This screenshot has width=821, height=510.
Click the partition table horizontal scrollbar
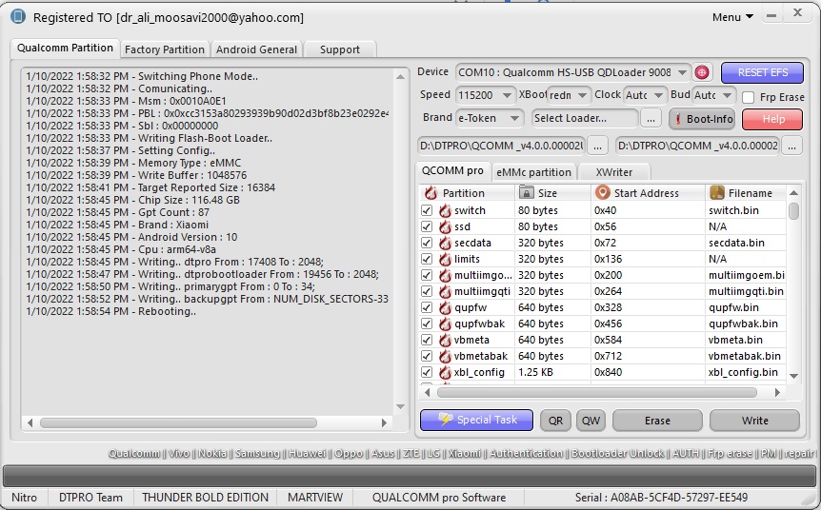pyautogui.click(x=597, y=392)
